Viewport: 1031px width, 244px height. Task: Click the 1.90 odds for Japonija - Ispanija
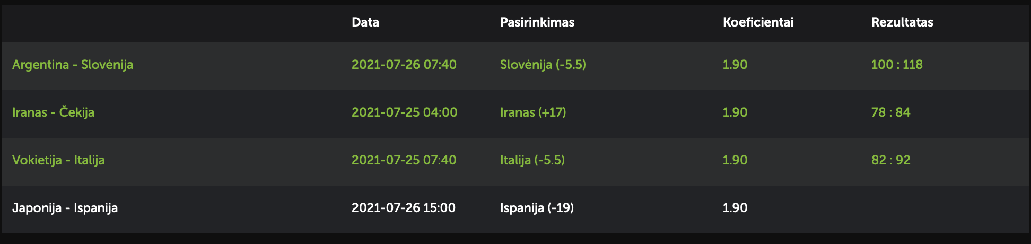pyautogui.click(x=735, y=208)
